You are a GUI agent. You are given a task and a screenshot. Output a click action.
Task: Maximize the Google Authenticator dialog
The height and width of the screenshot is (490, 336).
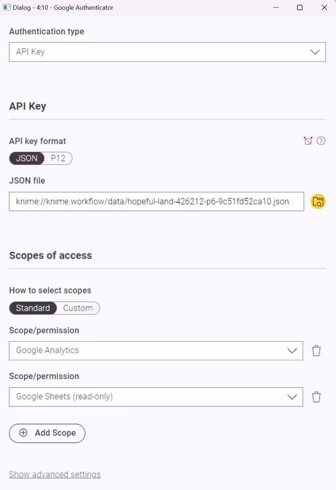300,7
